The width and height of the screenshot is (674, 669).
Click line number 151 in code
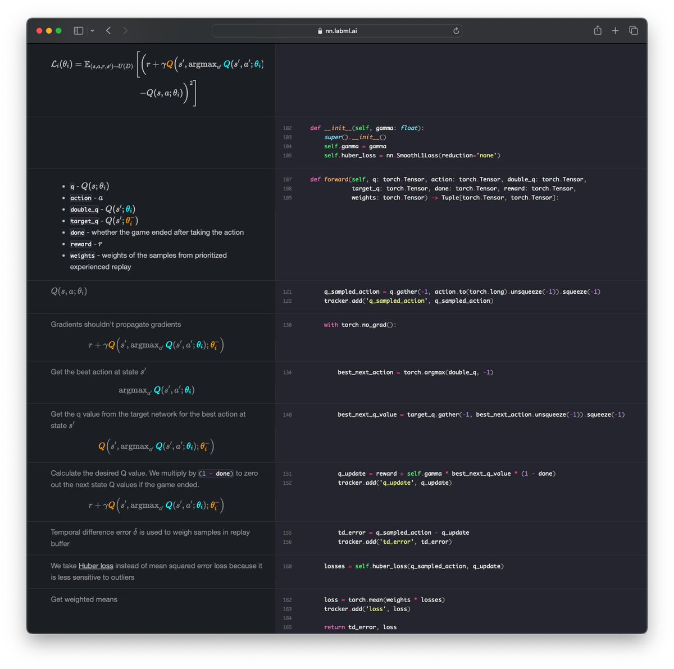(x=287, y=474)
